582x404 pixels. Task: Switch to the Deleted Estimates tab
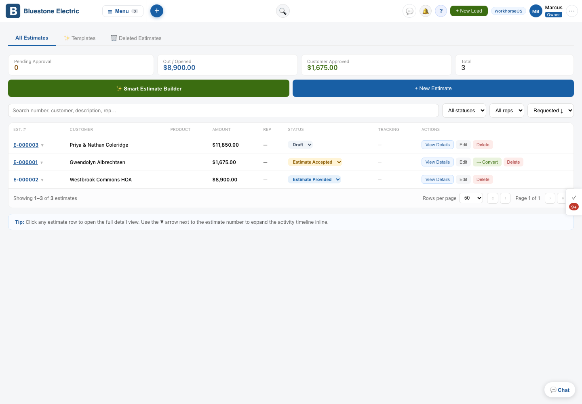click(x=136, y=38)
